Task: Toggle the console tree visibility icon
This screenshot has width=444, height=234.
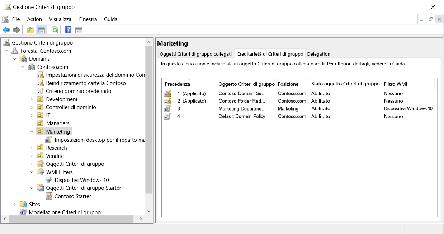Action: (x=42, y=30)
